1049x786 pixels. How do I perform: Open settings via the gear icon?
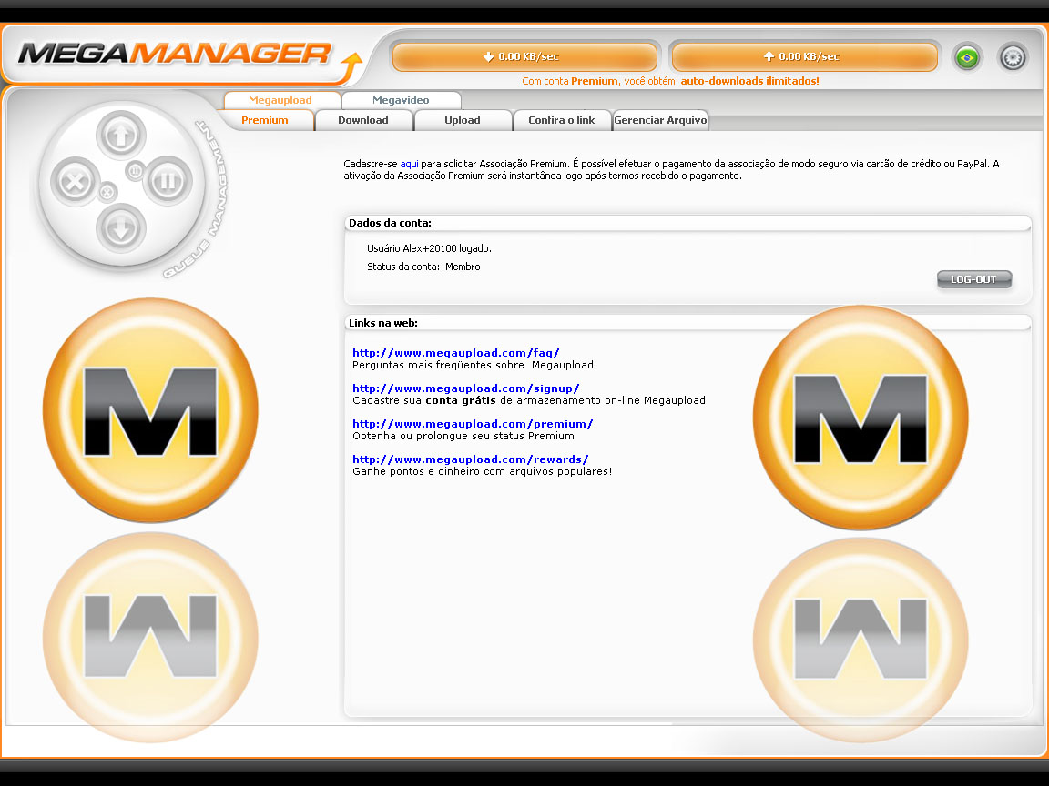pyautogui.click(x=1013, y=55)
